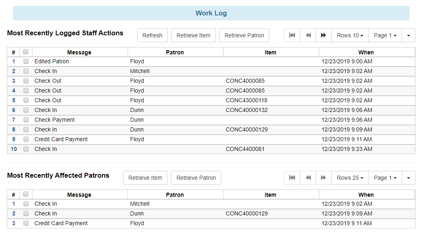Click Retrieve Patron in patrons section
This screenshot has width=422, height=241.
coord(196,177)
